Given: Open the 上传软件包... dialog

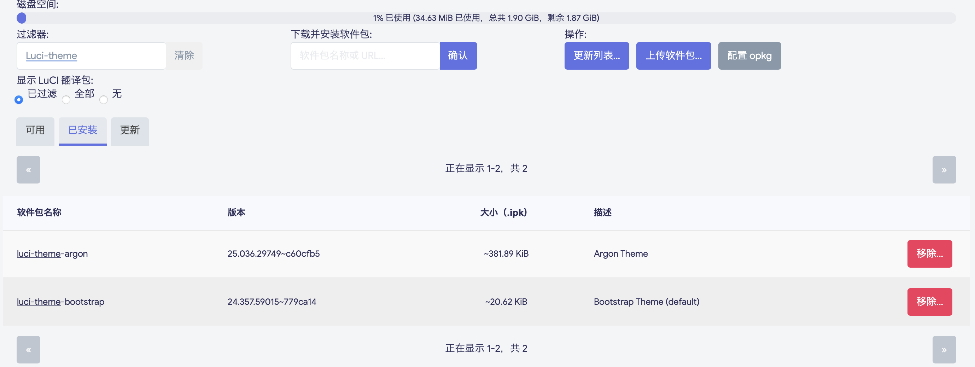Looking at the screenshot, I should point(673,56).
